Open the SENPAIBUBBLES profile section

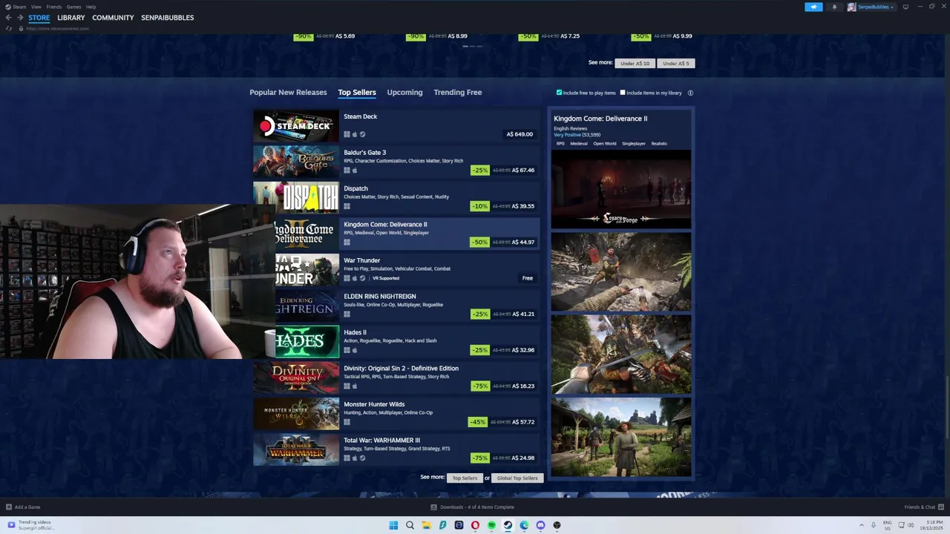click(x=168, y=18)
